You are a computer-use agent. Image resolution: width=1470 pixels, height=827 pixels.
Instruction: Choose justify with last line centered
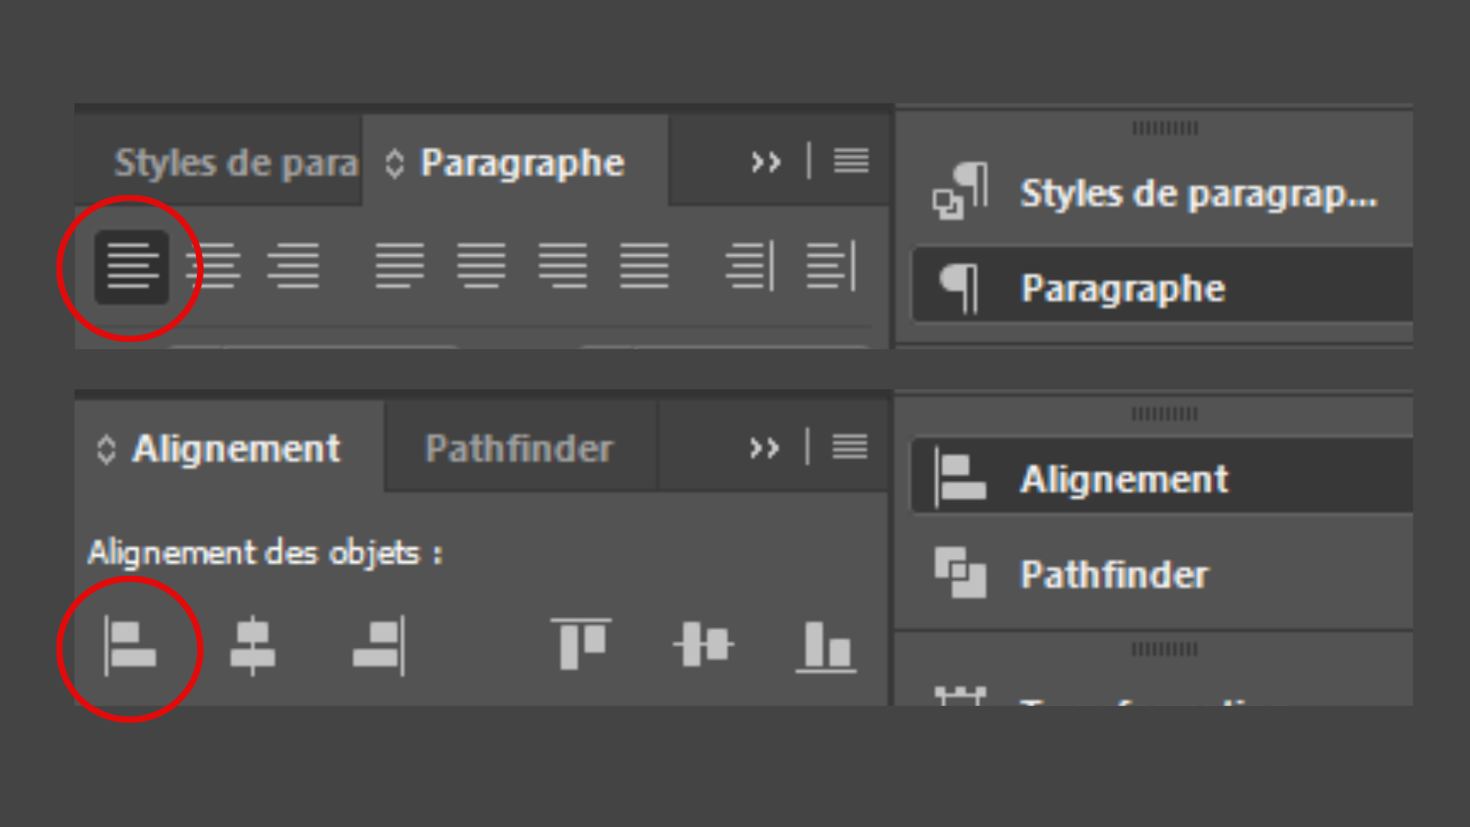tap(481, 266)
